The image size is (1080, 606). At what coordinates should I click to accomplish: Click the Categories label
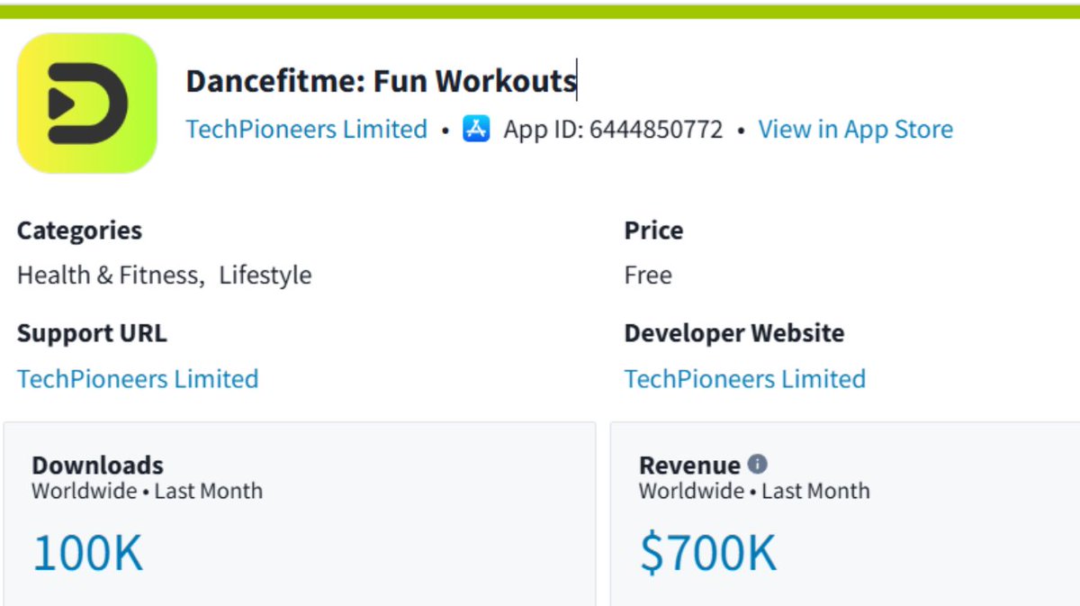coord(79,231)
